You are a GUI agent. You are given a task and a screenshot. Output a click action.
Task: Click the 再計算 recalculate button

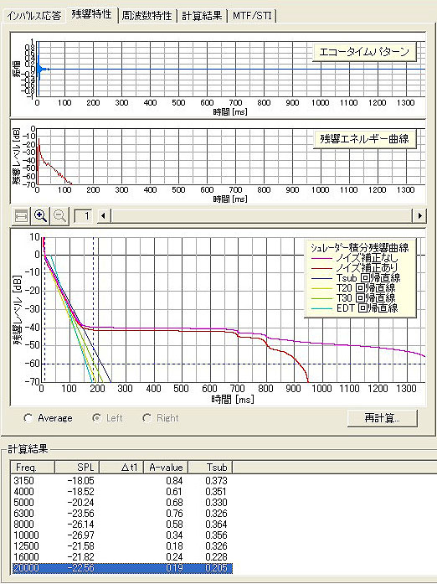pyautogui.click(x=383, y=418)
